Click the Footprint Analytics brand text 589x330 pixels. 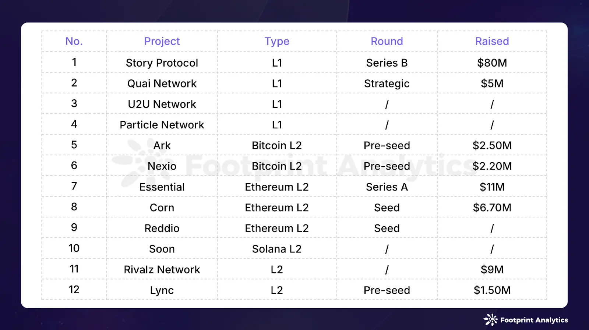[x=534, y=320]
